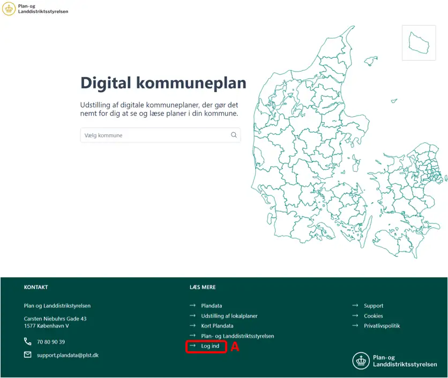Open Udstilling af lokalplaner link
This screenshot has height=378, width=448.
pos(229,316)
